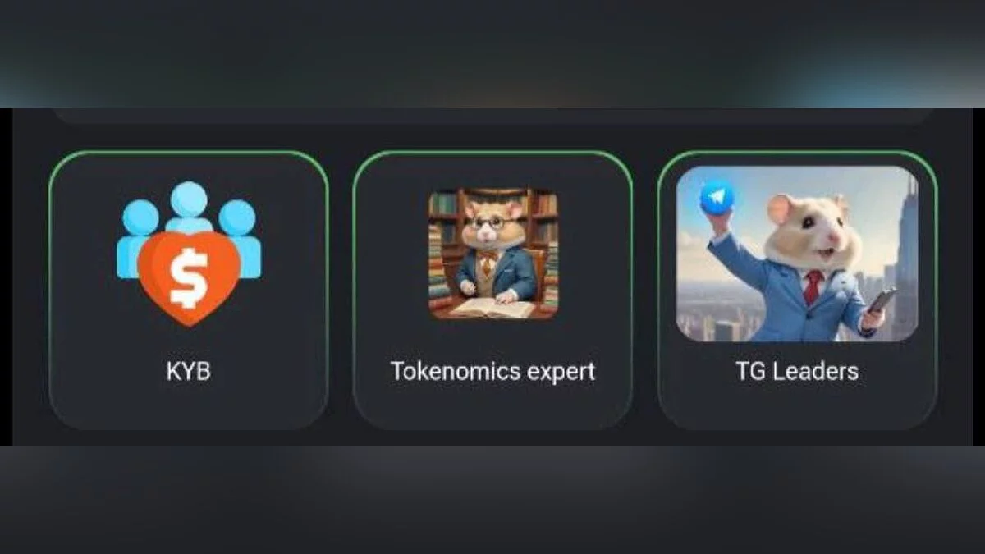Image resolution: width=985 pixels, height=554 pixels.
Task: Open the KYB card
Action: (189, 290)
